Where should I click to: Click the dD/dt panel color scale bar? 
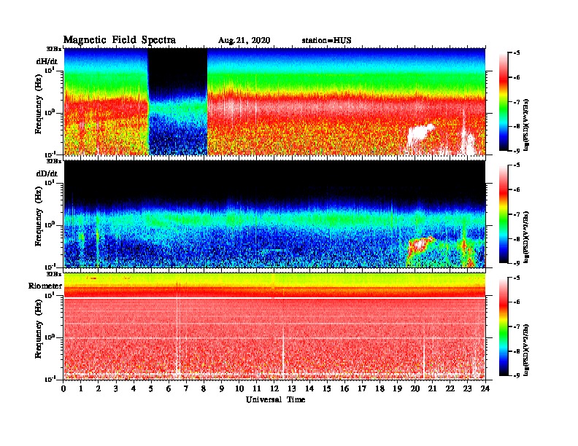(504, 214)
